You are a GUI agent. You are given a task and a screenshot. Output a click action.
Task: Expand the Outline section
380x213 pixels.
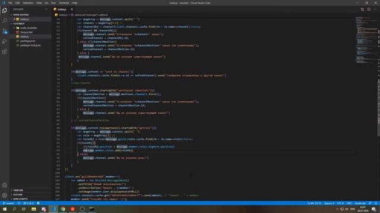18,195
